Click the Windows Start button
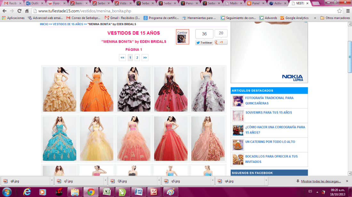This screenshot has height=197, width=352. tap(7, 192)
